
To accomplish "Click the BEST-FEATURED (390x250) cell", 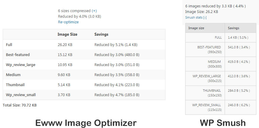I will click(205, 50).
